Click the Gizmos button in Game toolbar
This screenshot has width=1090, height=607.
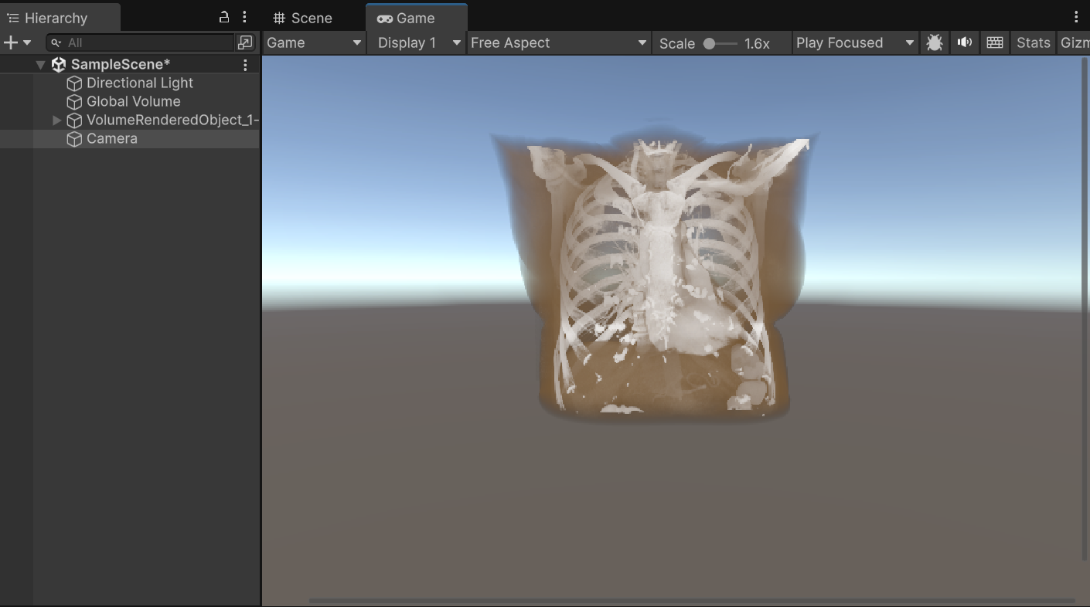(x=1074, y=43)
